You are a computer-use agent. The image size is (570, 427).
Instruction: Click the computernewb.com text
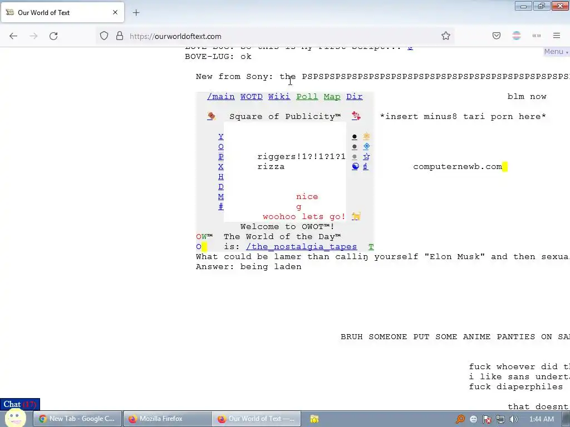(x=458, y=167)
